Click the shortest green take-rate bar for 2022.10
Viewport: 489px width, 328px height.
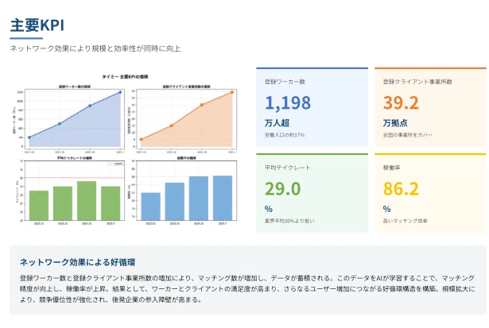click(x=39, y=206)
